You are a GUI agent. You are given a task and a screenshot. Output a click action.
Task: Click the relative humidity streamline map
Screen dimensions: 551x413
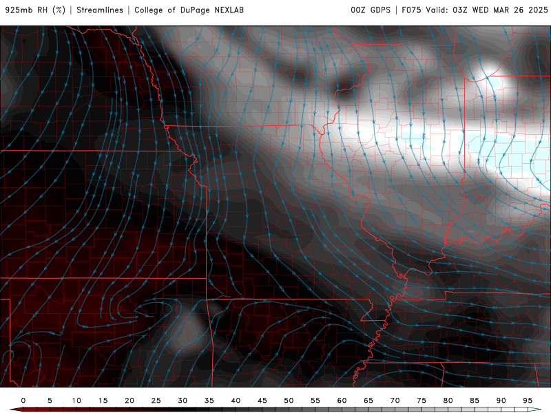[275, 206]
